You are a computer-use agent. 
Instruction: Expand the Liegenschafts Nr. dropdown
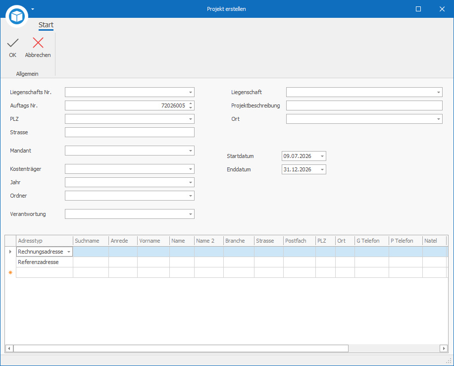191,93
